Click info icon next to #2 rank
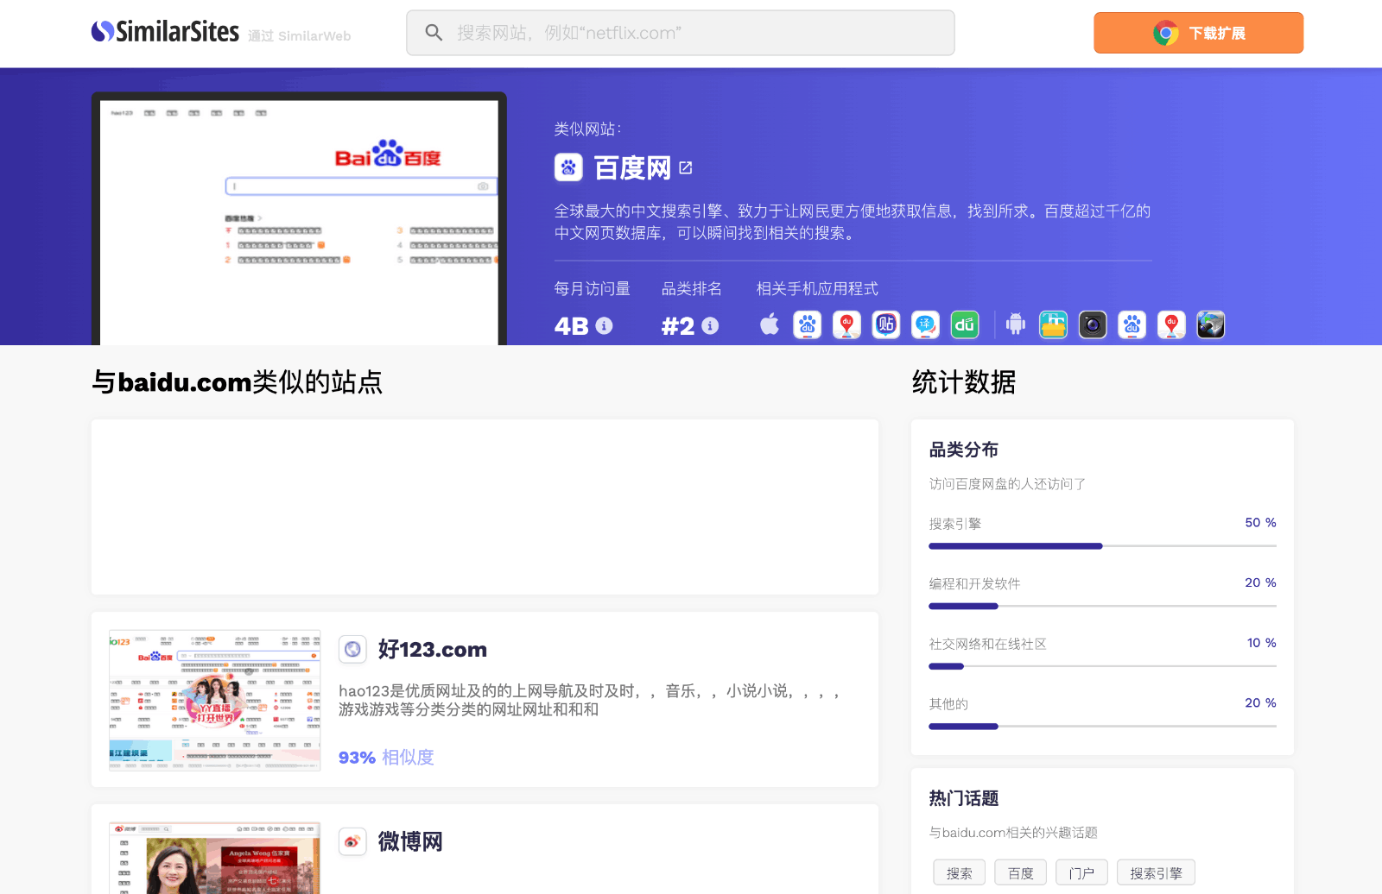 (x=710, y=325)
